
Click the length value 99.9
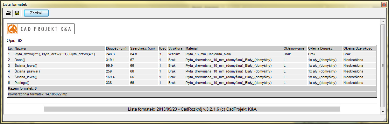109,65
